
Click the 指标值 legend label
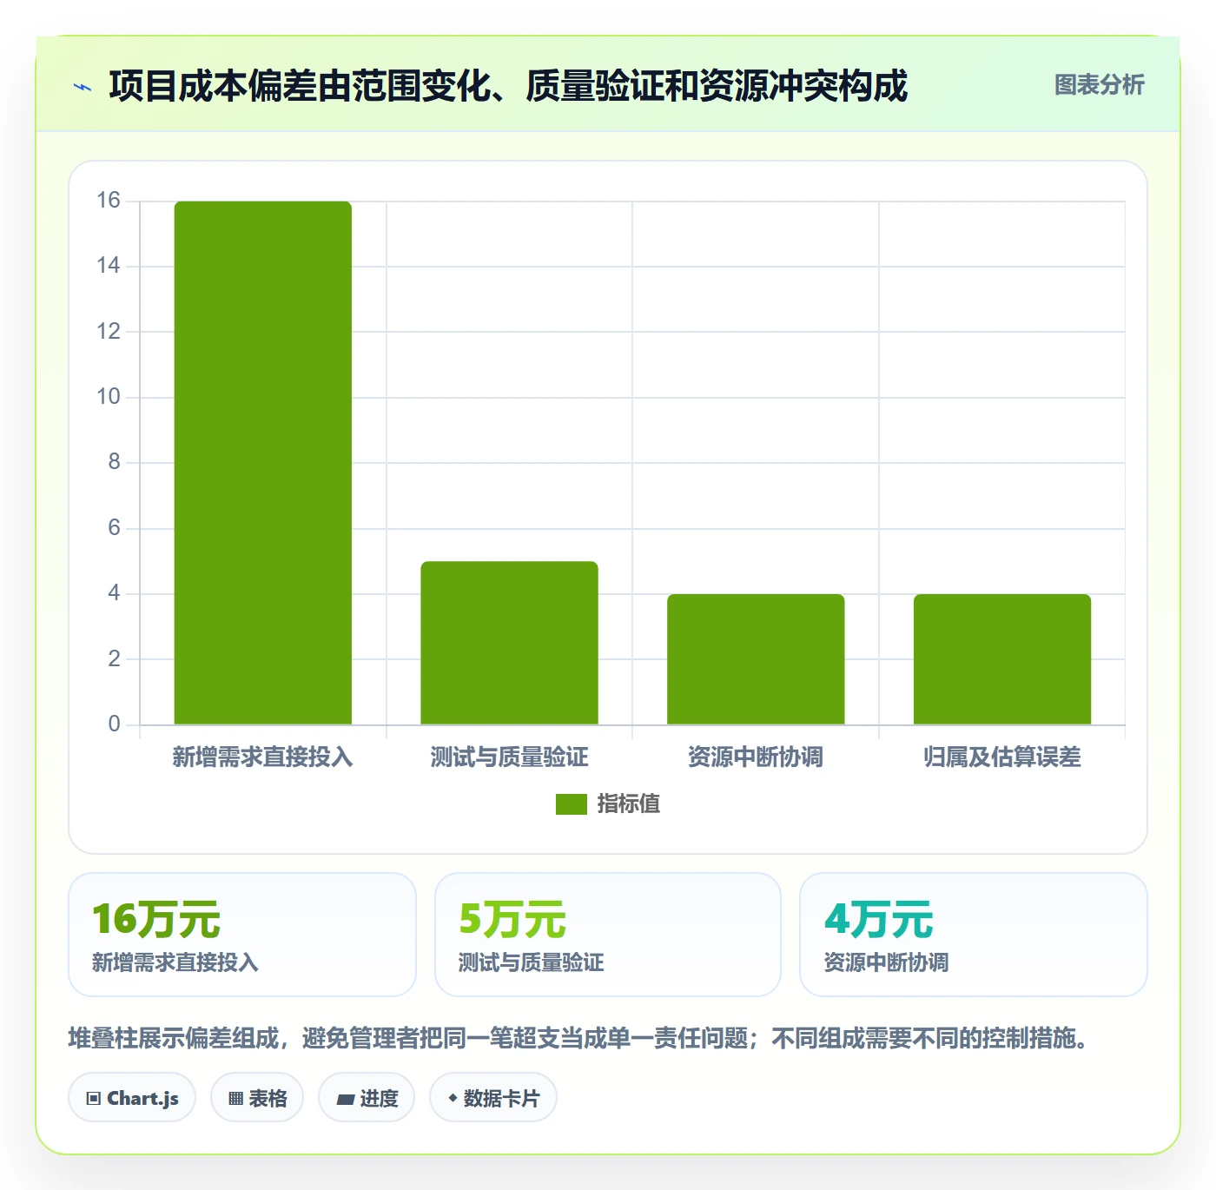(x=628, y=804)
